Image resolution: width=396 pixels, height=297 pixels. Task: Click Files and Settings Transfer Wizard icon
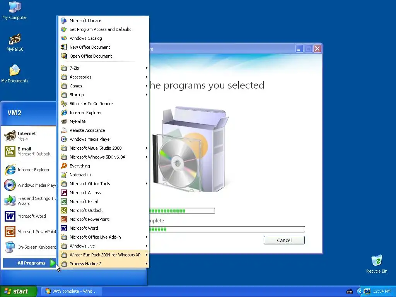[10, 201]
